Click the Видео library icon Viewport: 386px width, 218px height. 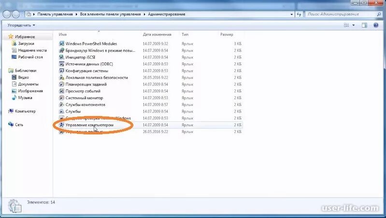(x=14, y=77)
